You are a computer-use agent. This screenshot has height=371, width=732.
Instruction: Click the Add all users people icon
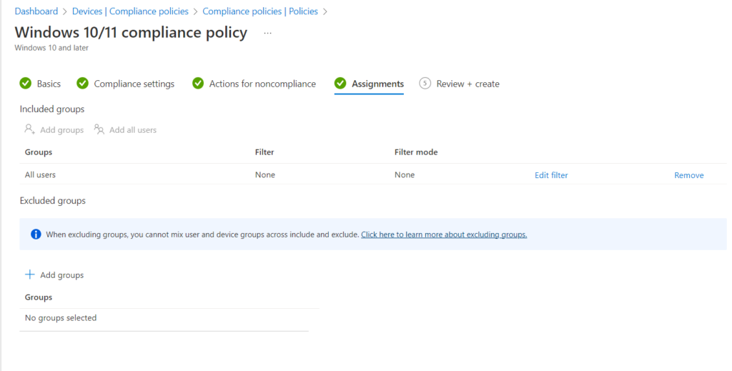coord(99,129)
